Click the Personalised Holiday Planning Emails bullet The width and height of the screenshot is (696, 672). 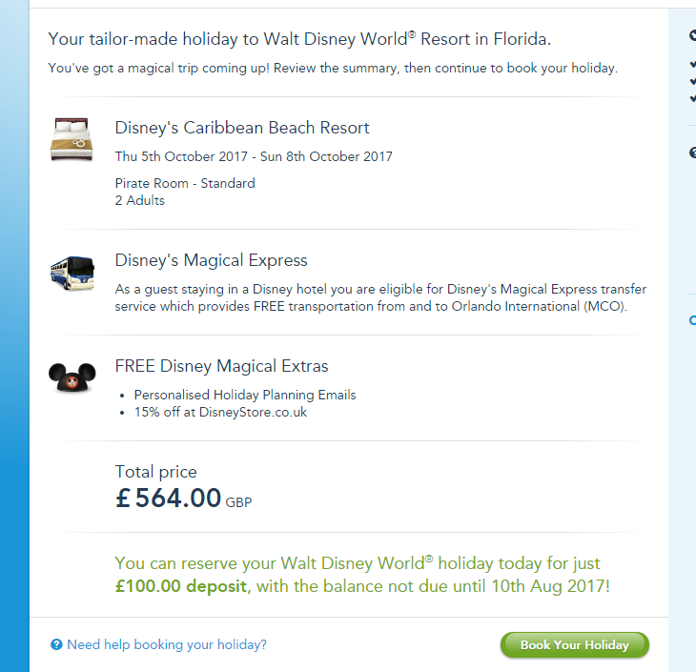245,395
